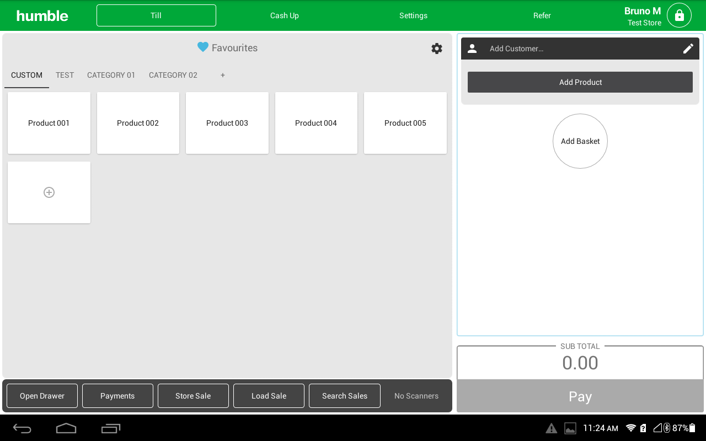Add new product tile with plus icon

pyautogui.click(x=49, y=192)
